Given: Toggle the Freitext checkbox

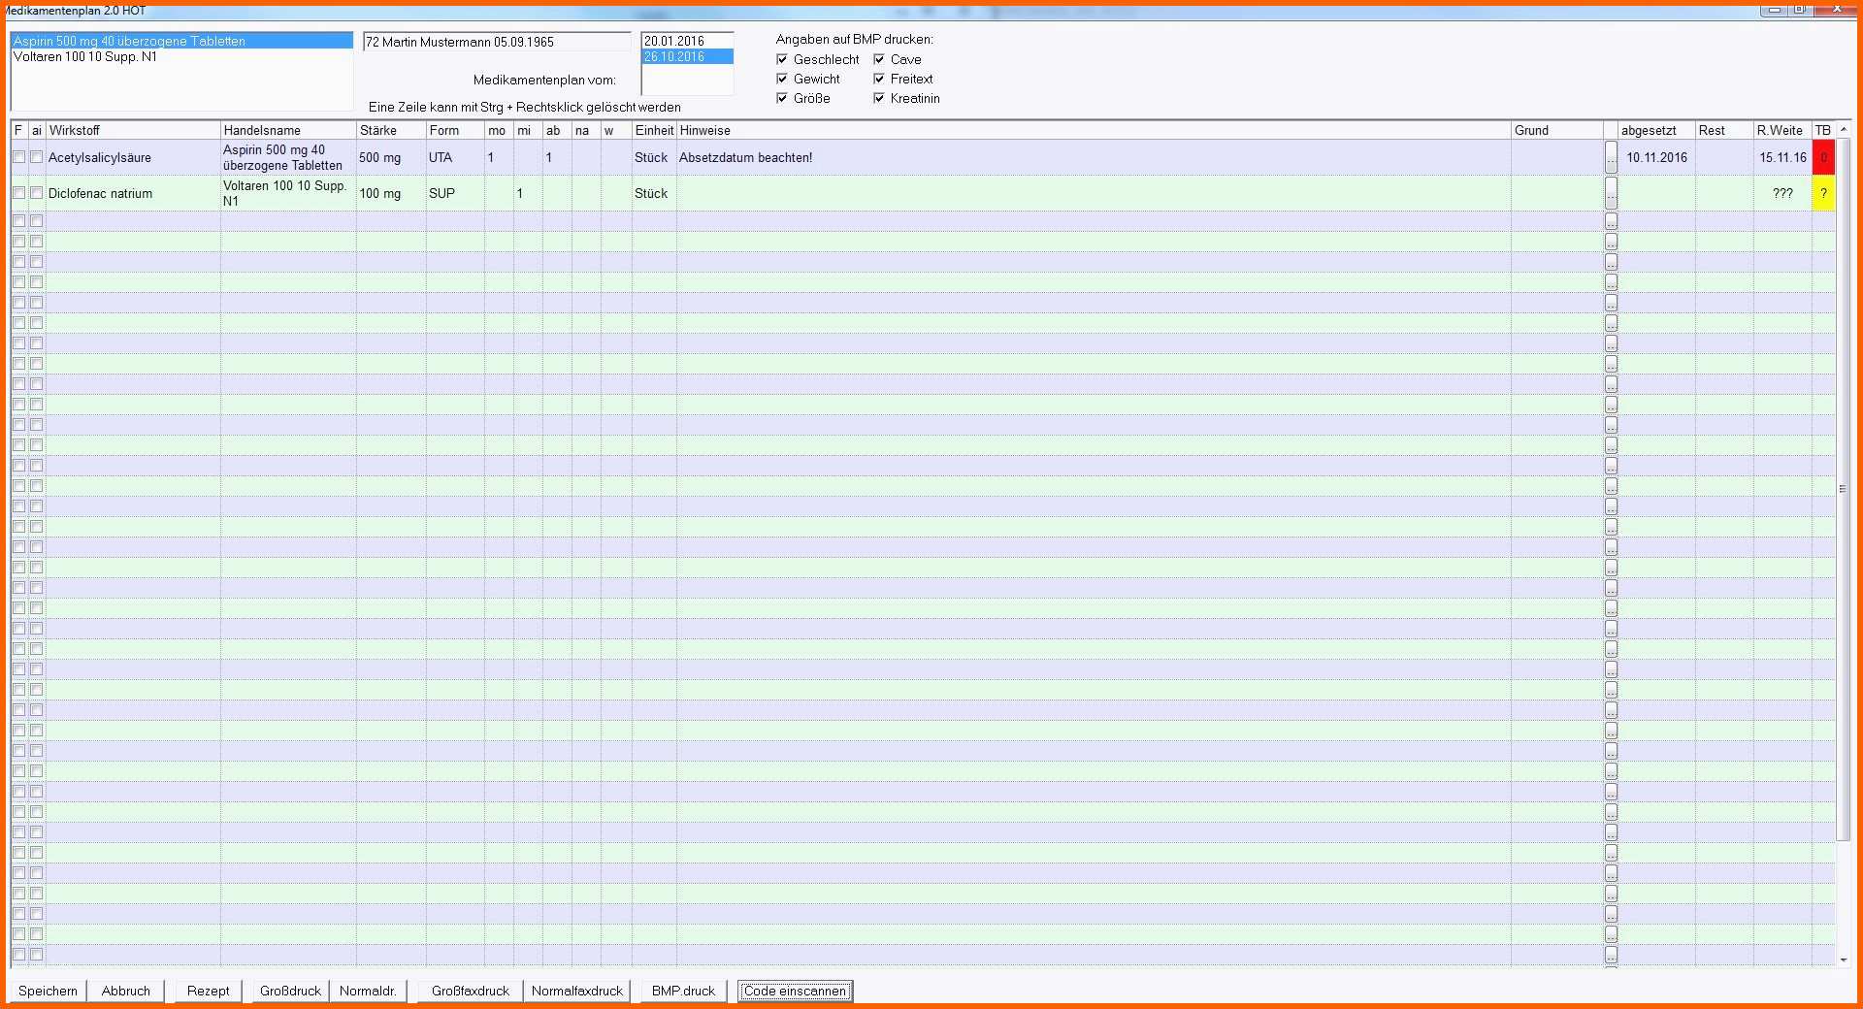Looking at the screenshot, I should [x=879, y=79].
